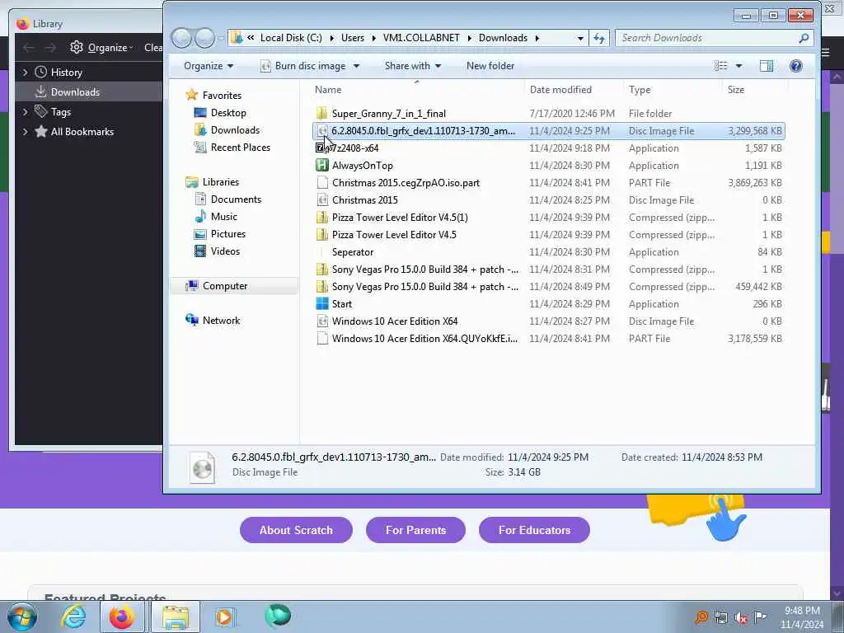Viewport: 844px width, 633px height.
Task: Select Pictures under Libraries
Action: pos(228,234)
